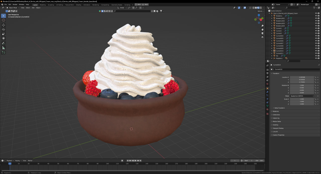Image resolution: width=321 pixels, height=174 pixels.
Task: Hide Blueberry in viewport with eye icon
Action: pos(316,16)
